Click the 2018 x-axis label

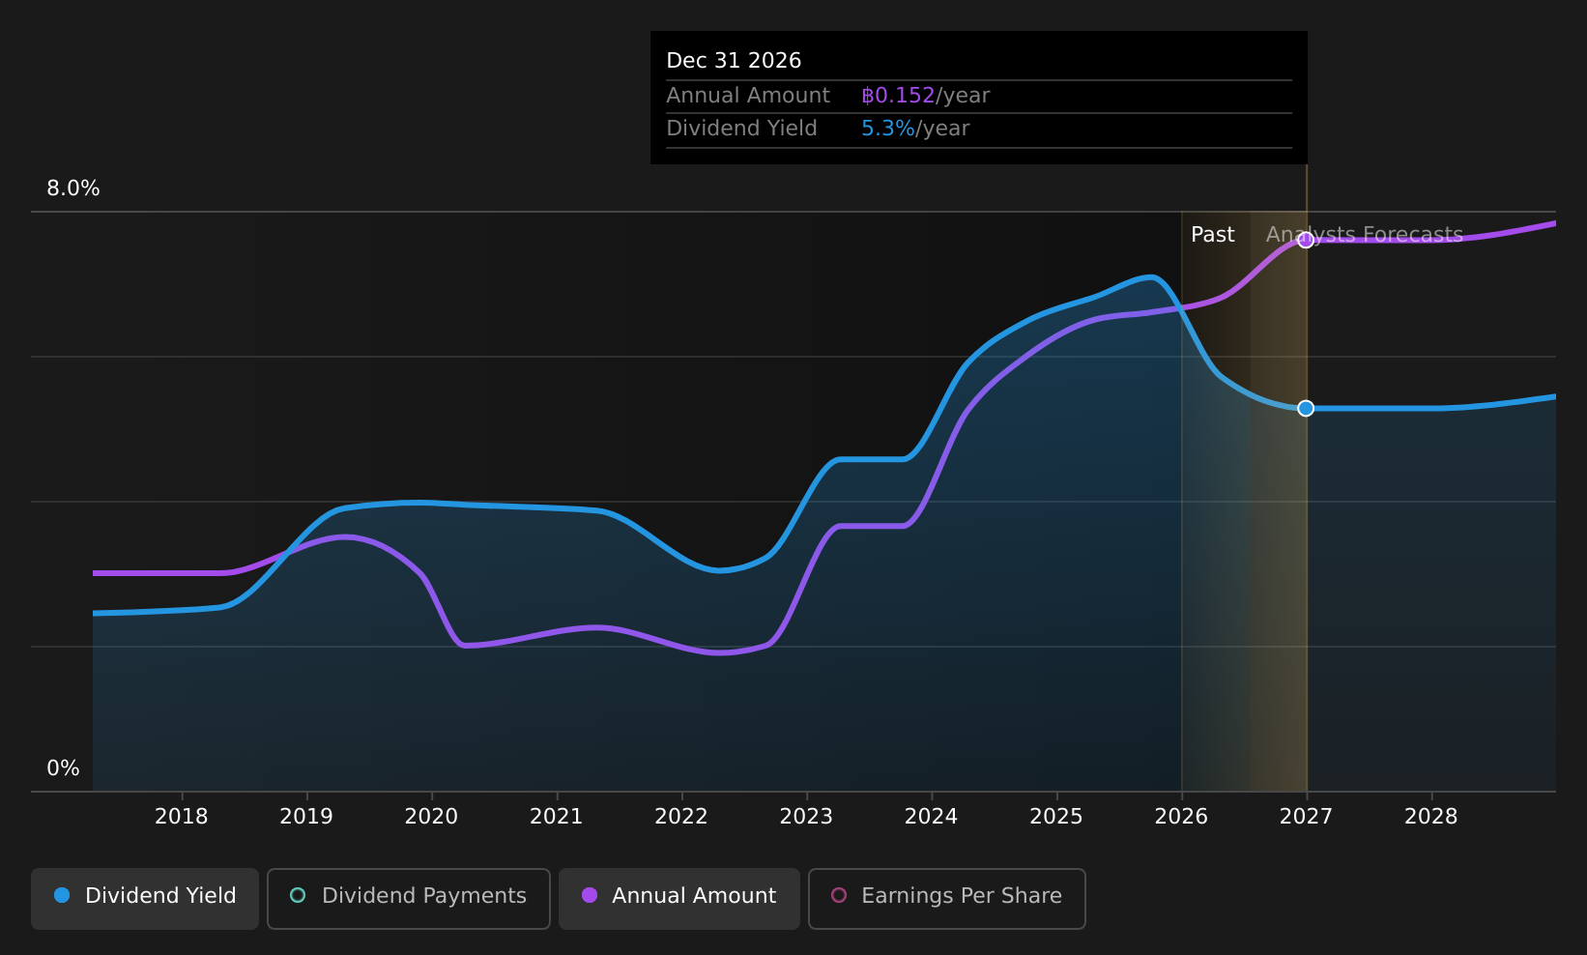point(182,817)
